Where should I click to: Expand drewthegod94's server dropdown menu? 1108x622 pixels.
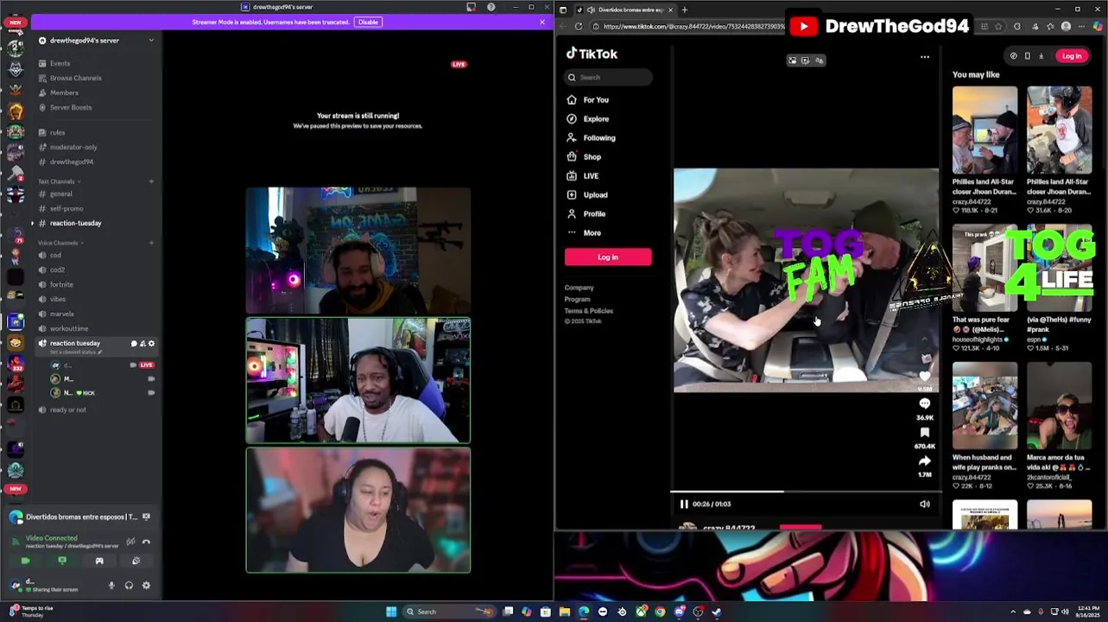(151, 41)
